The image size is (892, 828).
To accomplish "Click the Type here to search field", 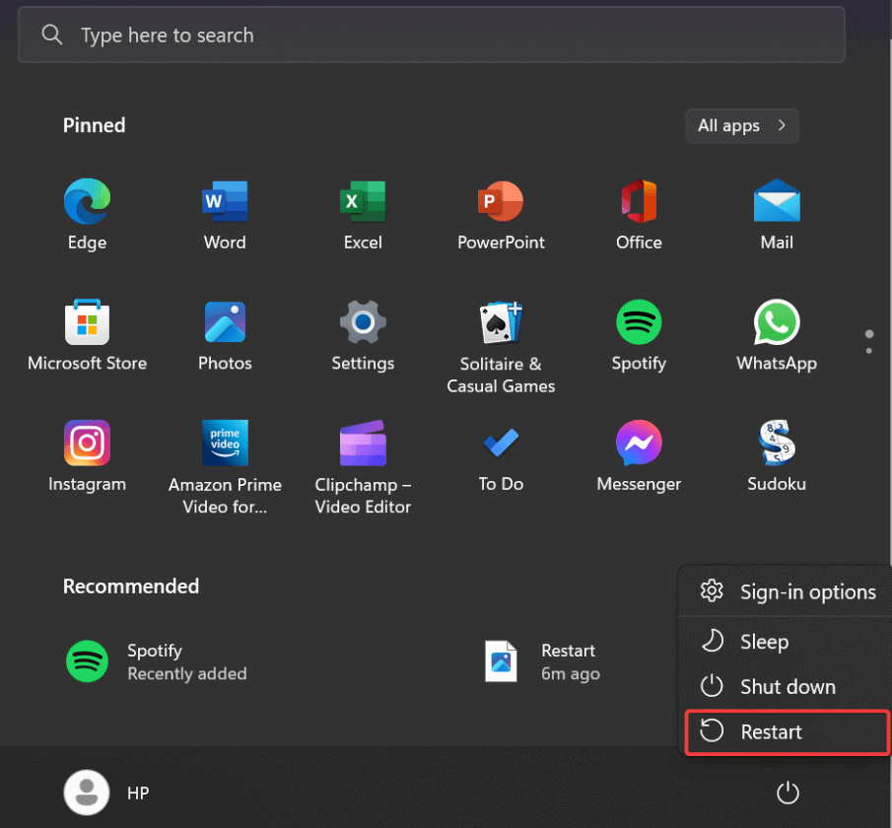I will click(431, 35).
